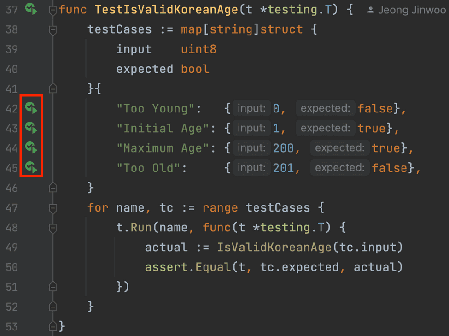449x336 pixels.
Task: Run the "Initial Age" subtest
Action: 31,128
